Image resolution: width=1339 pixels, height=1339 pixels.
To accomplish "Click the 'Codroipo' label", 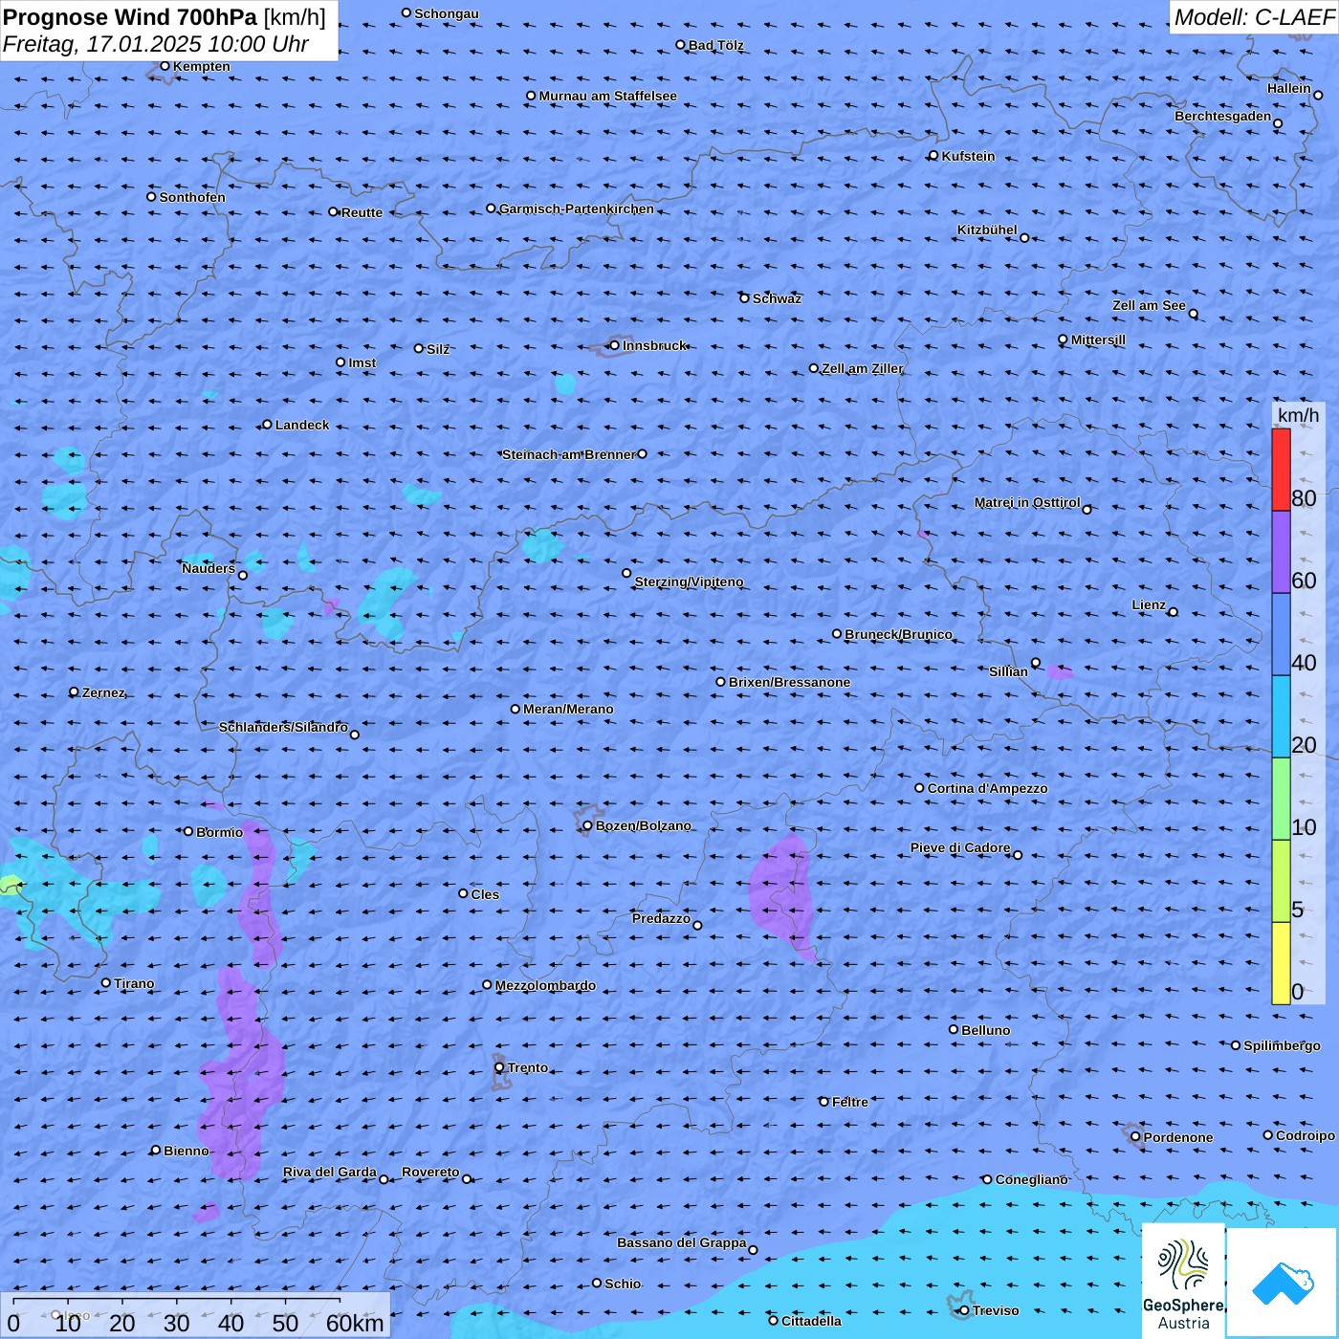I will [x=1306, y=1135].
